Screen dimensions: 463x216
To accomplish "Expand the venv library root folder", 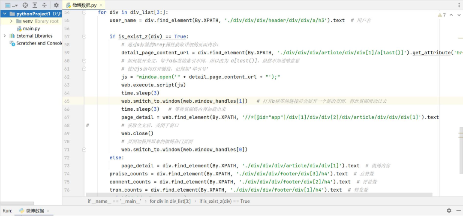I will click(11, 21).
